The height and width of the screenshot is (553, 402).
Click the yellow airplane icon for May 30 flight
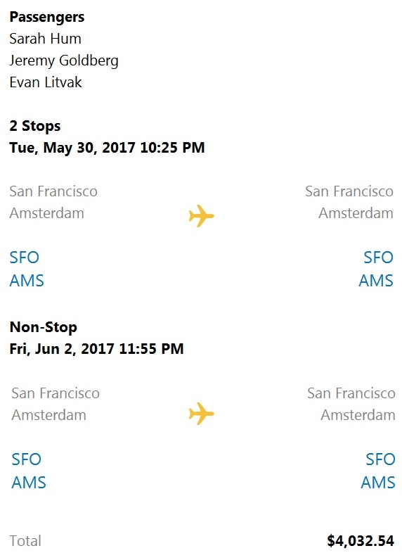201,215
